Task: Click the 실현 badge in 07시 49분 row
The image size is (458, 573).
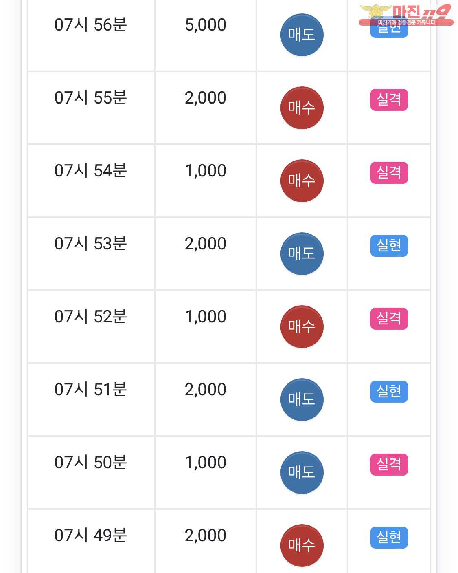Action: click(389, 537)
